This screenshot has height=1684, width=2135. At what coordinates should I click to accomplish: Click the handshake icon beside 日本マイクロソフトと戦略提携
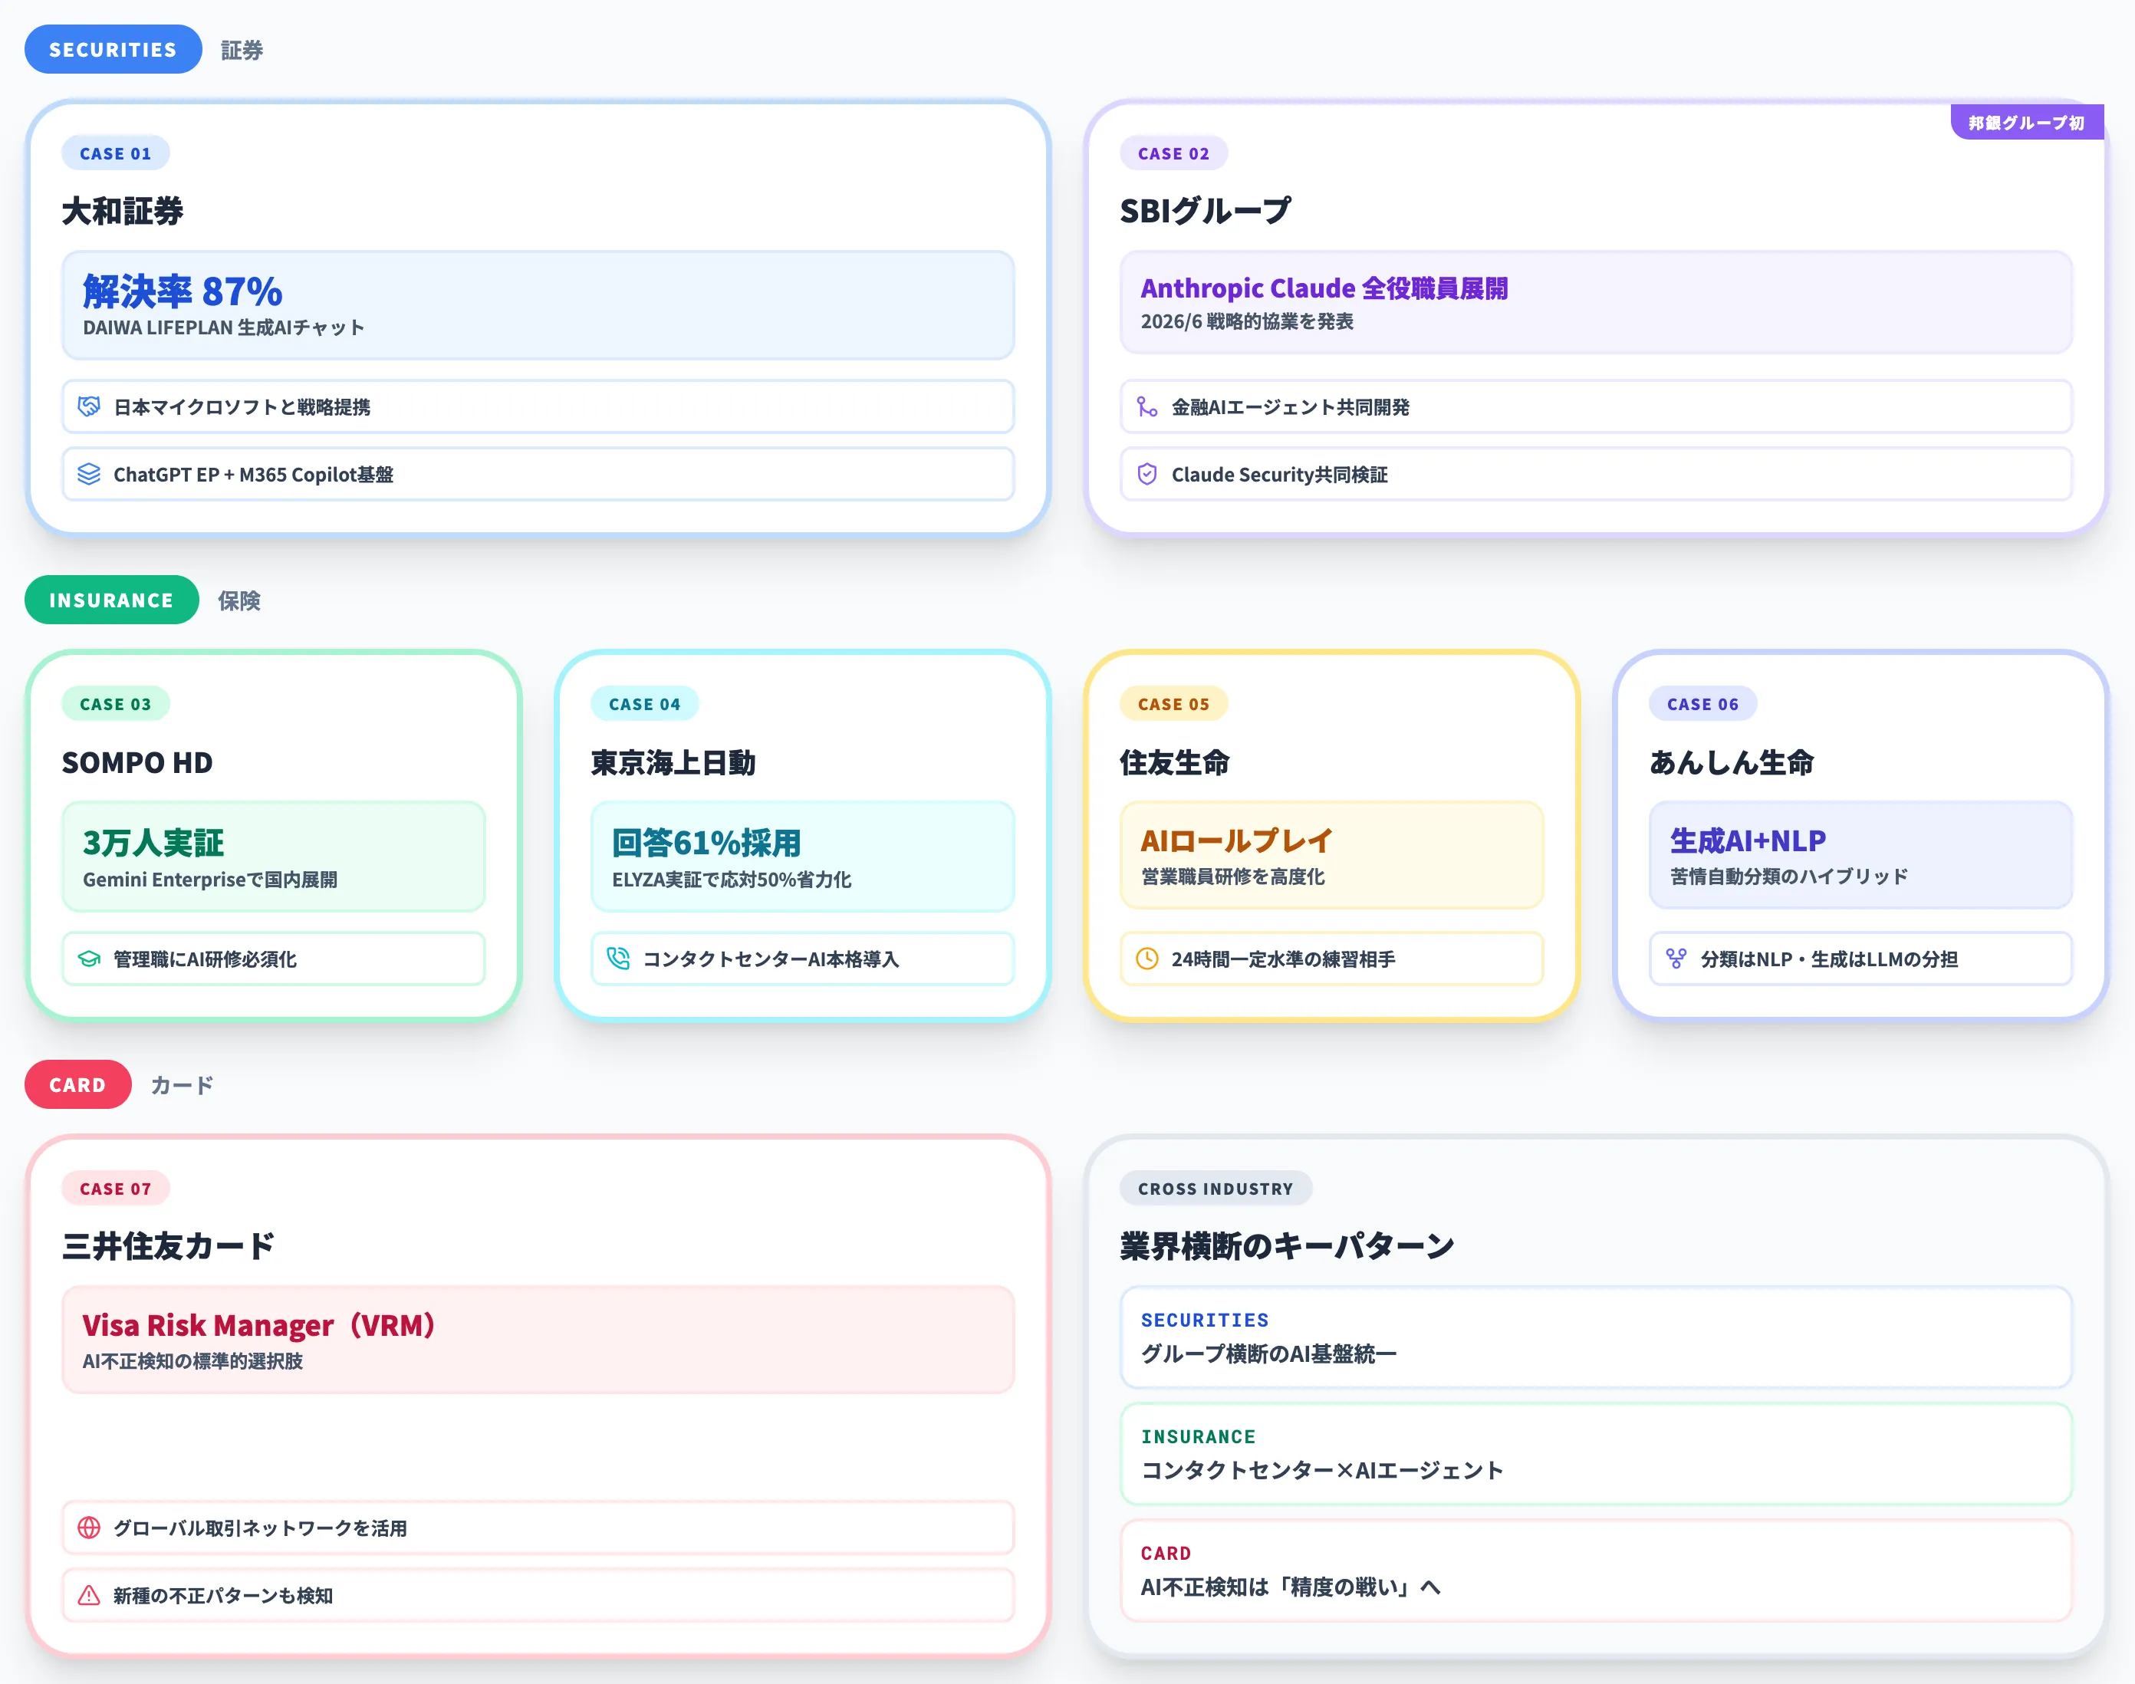(x=89, y=407)
